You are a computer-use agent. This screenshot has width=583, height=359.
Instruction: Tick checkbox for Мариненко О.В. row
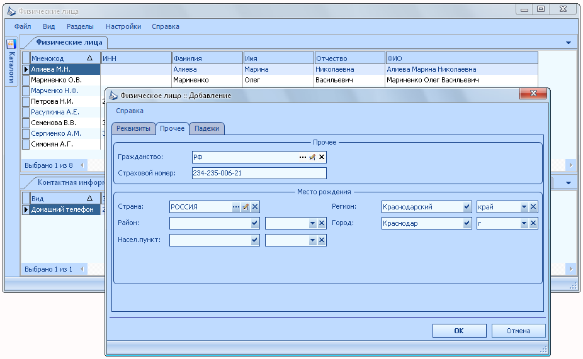pyautogui.click(x=26, y=80)
